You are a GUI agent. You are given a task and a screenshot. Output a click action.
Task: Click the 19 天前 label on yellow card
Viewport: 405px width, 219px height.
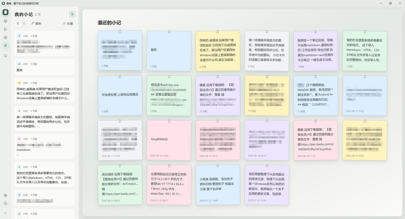coord(252,111)
